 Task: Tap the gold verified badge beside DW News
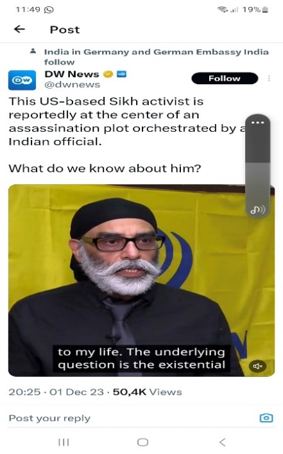point(108,74)
